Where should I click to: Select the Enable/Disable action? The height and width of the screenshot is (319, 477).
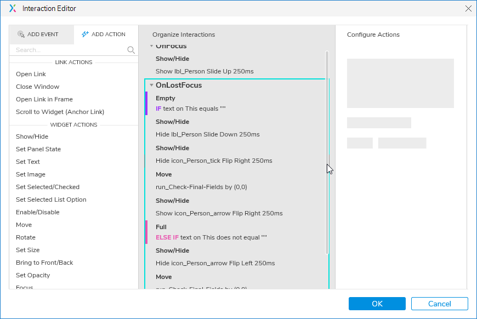[x=38, y=212]
